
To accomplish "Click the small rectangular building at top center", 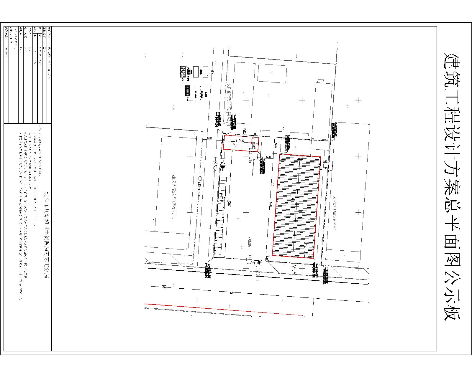I will tap(272, 73).
